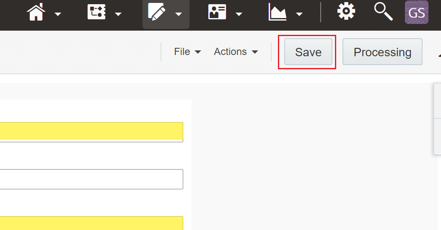Select the pencil edit document icon
The width and height of the screenshot is (441, 230).
point(157,12)
